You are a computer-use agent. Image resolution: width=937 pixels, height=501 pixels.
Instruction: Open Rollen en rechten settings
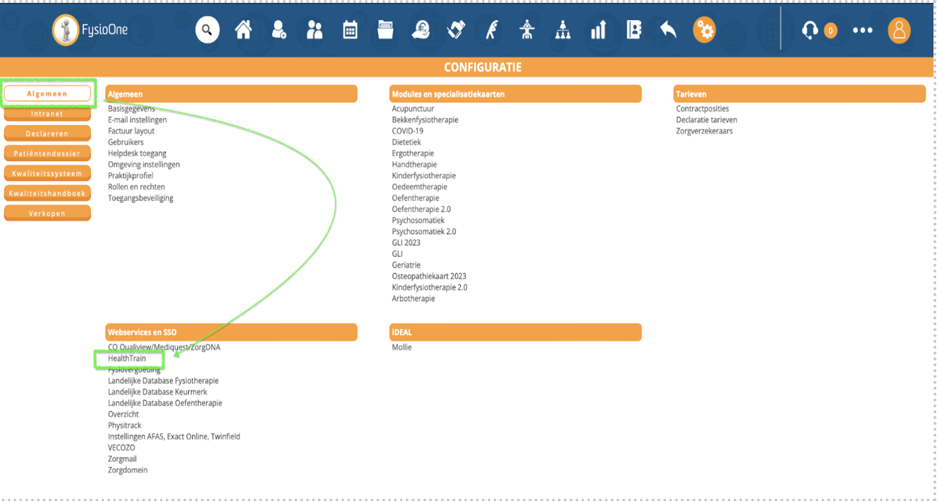(x=136, y=187)
